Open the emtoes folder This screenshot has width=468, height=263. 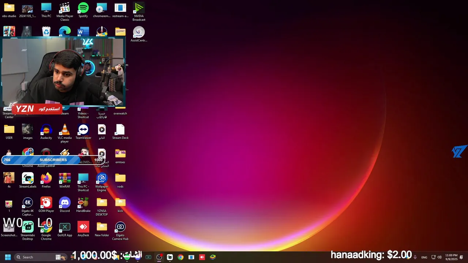coord(120,156)
